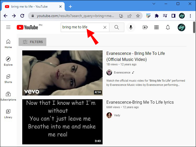The image size is (196, 147).
Task: Reload the YouTube page
Action: pyautogui.click(x=22, y=16)
